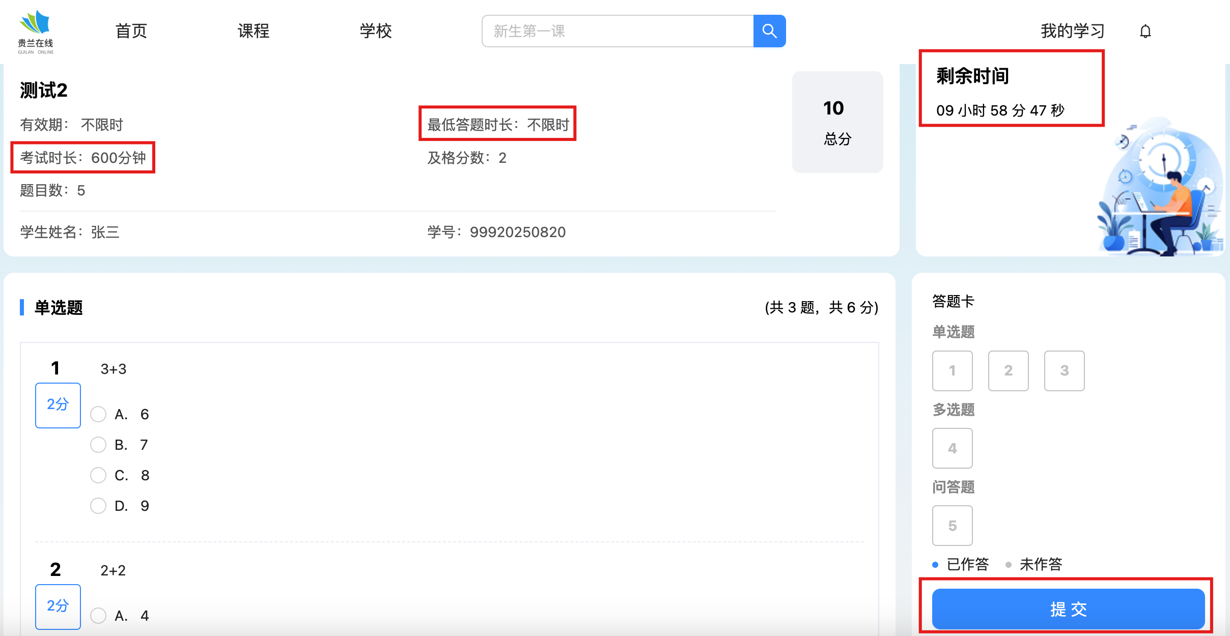This screenshot has height=636, width=1230.
Task: Click the Guilan Online logo
Action: pyautogui.click(x=36, y=32)
